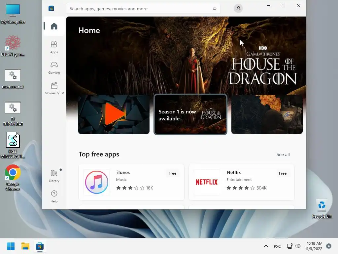Click the РУС language indicator
The height and width of the screenshot is (254, 338).
coord(277,246)
